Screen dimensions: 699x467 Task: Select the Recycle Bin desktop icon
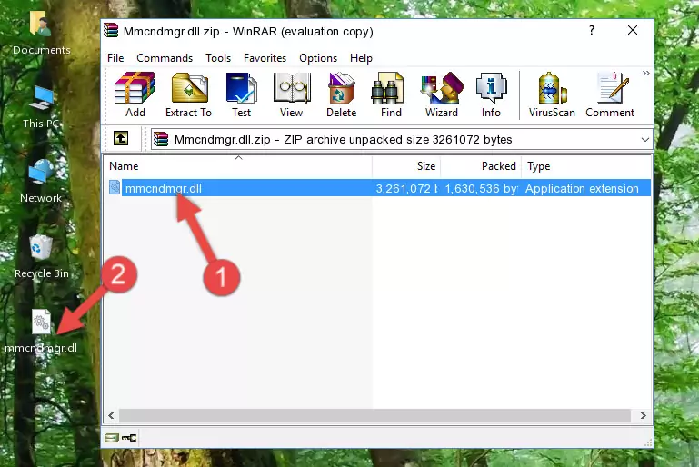point(42,257)
